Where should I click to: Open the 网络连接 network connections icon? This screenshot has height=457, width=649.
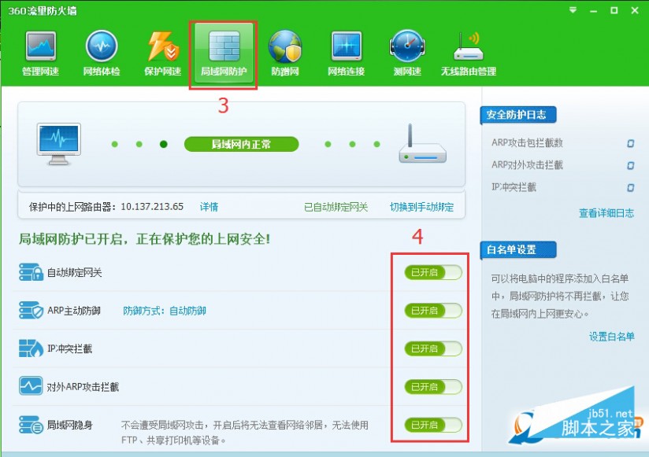pos(346,53)
